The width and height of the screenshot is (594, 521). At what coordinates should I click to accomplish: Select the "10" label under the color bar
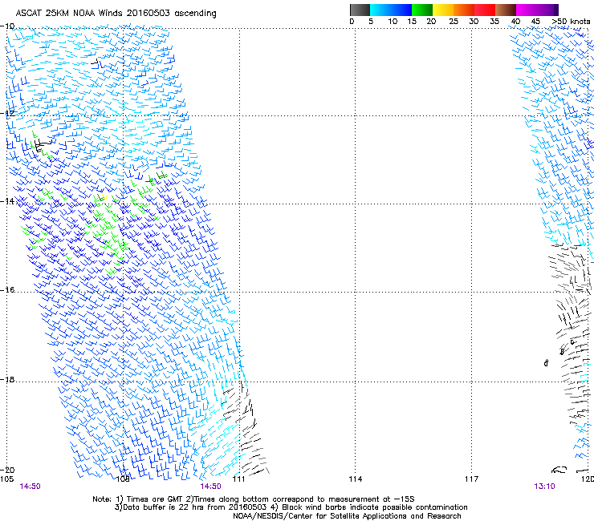[393, 22]
